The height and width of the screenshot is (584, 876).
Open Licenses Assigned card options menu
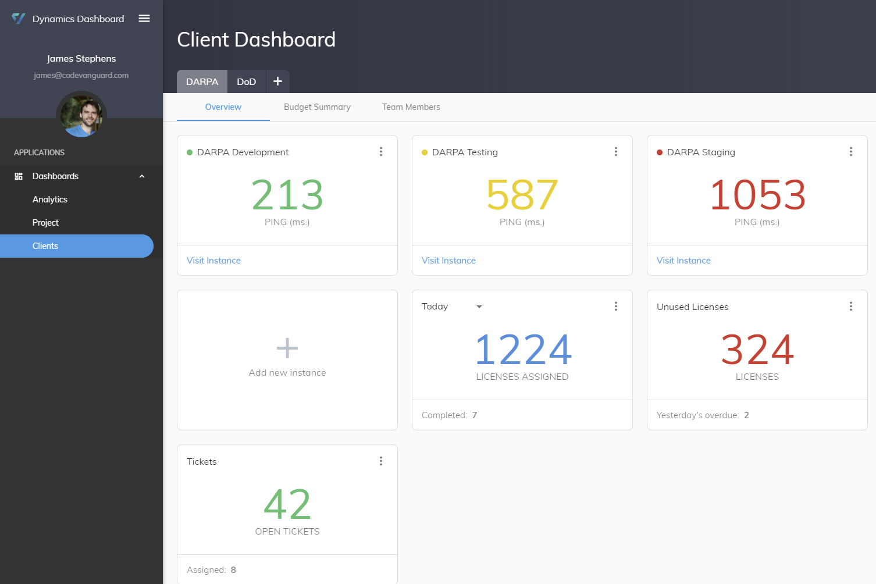(x=616, y=307)
